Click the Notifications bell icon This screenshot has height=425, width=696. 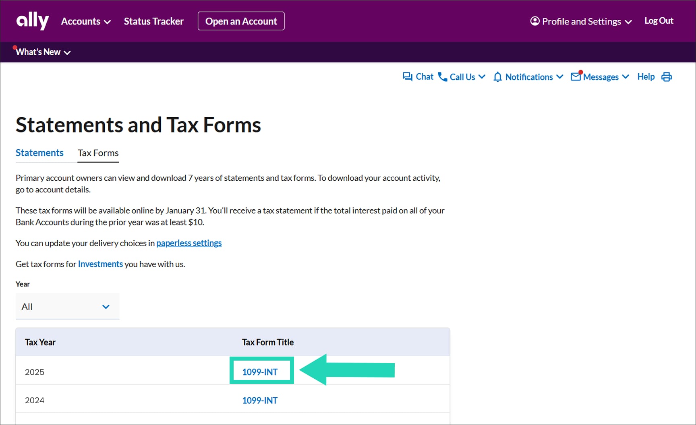pos(497,76)
